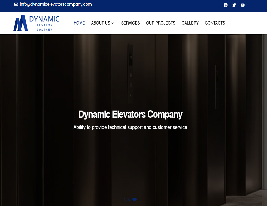
Task: Open the OUR PROJECTS page
Action: click(161, 23)
